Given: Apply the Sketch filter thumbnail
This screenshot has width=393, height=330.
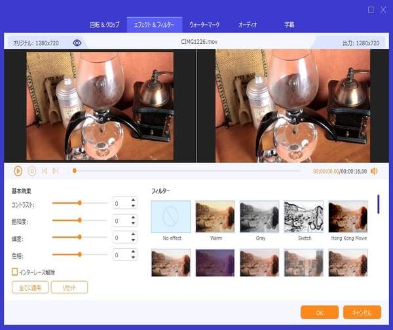Looking at the screenshot, I should click(x=303, y=217).
